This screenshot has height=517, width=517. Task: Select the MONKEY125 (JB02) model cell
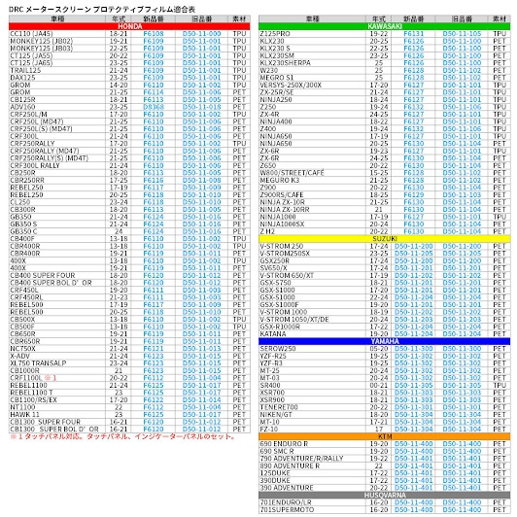point(57,41)
